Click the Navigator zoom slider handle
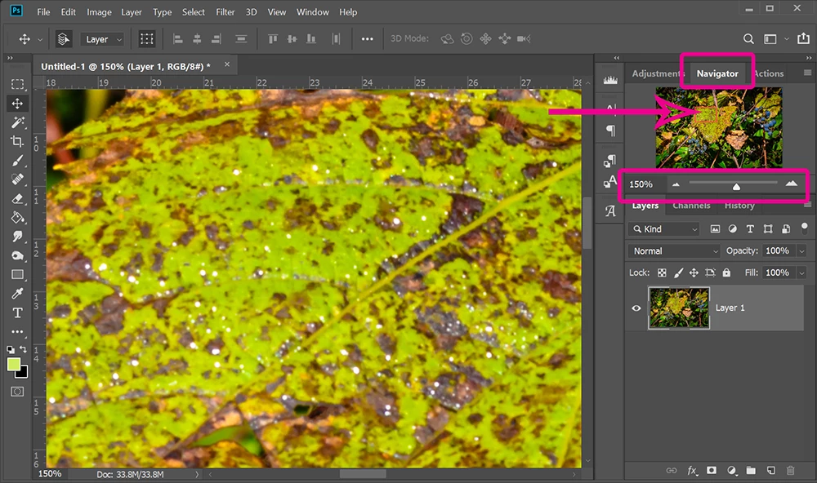 pyautogui.click(x=736, y=186)
